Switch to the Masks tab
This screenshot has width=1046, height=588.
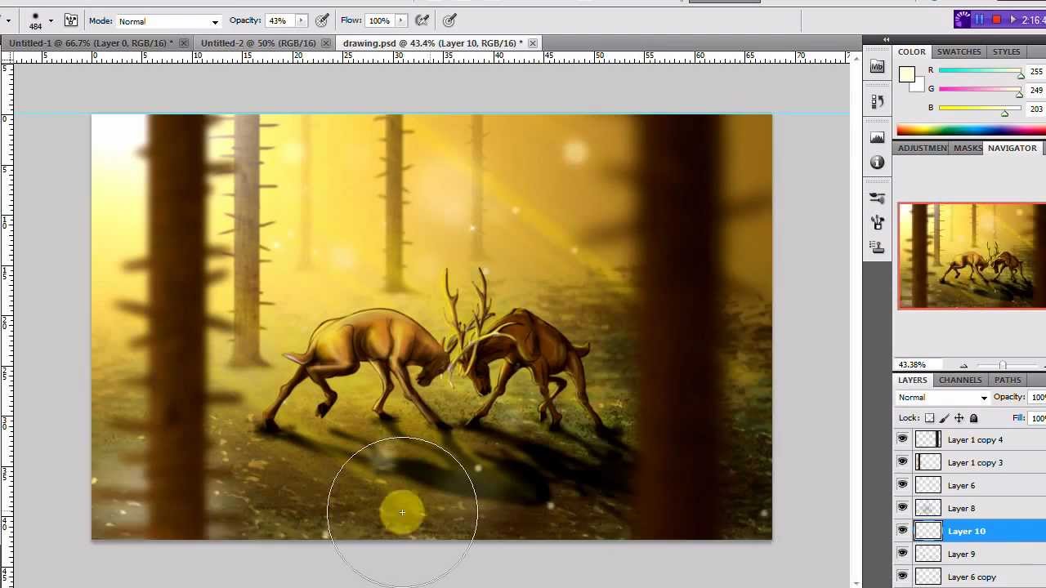click(x=968, y=148)
